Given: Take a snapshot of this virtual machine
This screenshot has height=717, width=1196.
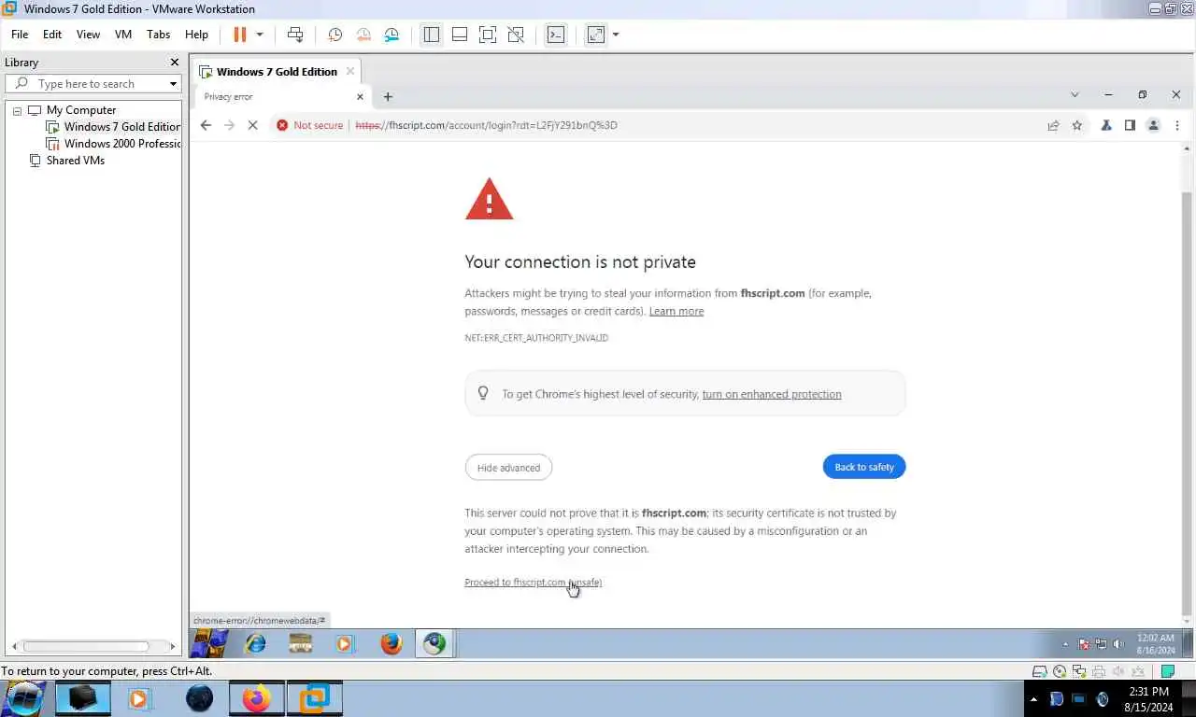Looking at the screenshot, I should (x=335, y=35).
